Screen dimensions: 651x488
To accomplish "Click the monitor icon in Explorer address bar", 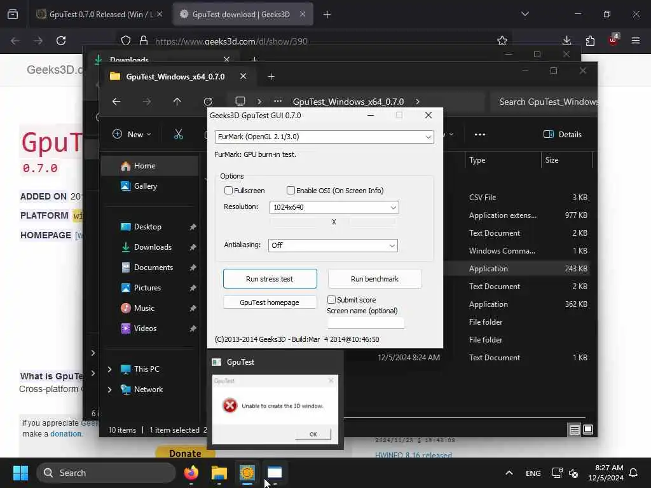I will 240,102.
